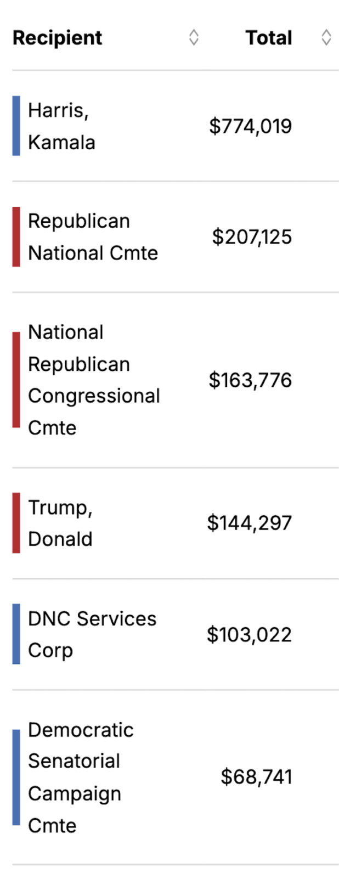Open the Republican National Cmte recipient
339x879 pixels.
93,237
